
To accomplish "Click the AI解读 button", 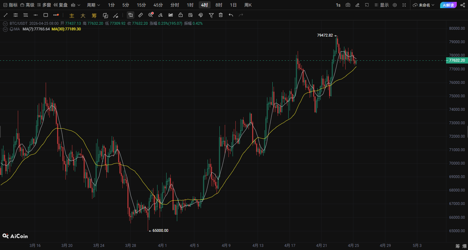I will 448,5.
